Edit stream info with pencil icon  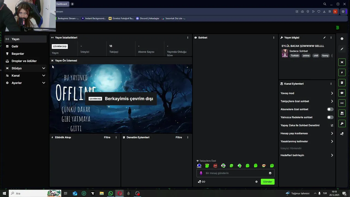tap(324, 37)
